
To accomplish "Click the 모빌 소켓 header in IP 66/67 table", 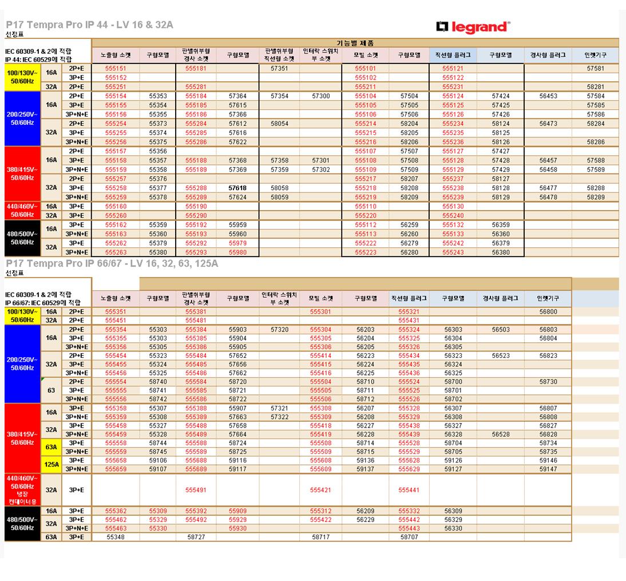I will point(320,298).
